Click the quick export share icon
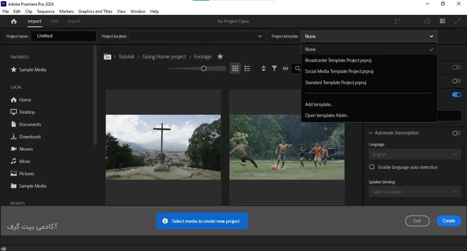 pyautogui.click(x=427, y=21)
